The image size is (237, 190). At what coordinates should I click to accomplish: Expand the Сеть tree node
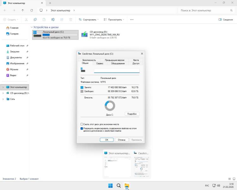(x=3, y=99)
